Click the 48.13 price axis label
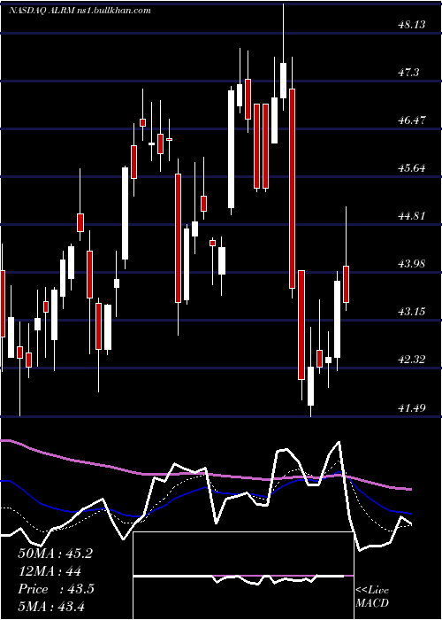 [411, 25]
